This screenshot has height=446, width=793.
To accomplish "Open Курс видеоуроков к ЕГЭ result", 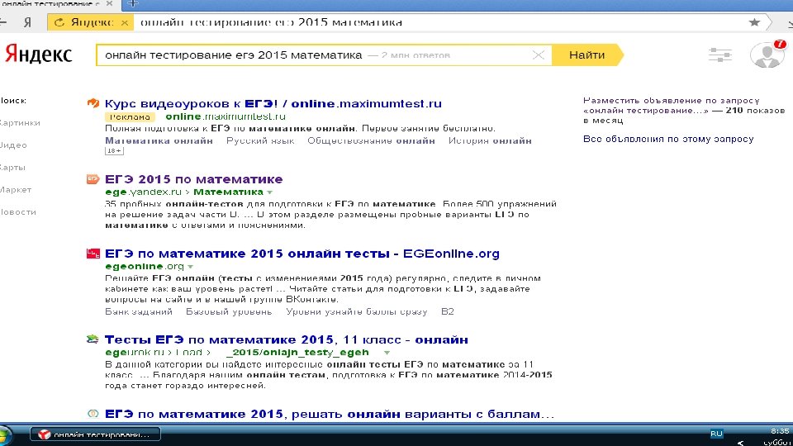I will tap(273, 104).
